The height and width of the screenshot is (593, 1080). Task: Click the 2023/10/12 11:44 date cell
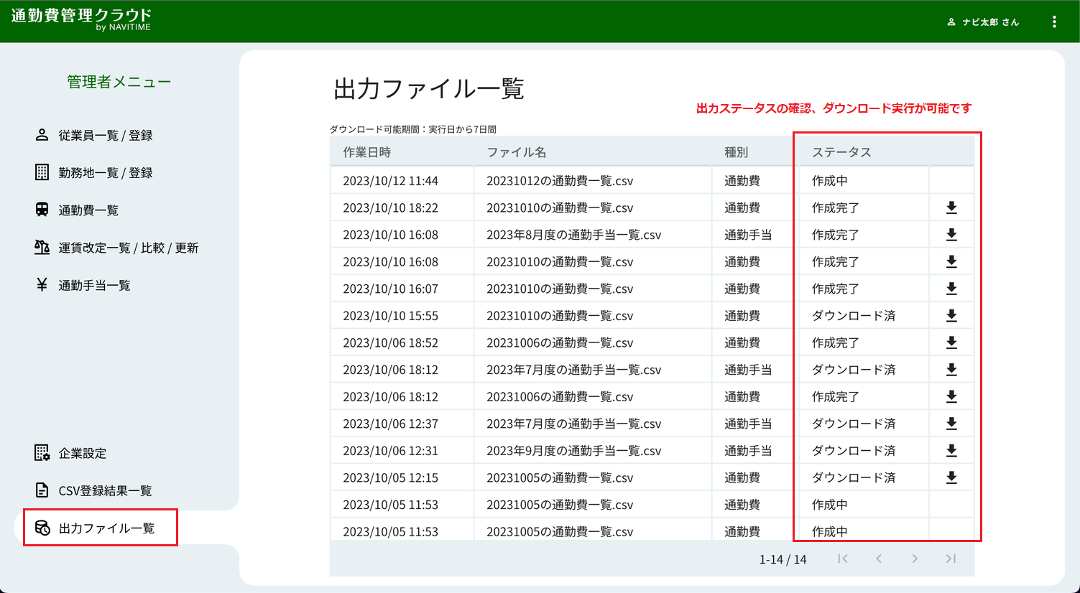[x=390, y=181]
